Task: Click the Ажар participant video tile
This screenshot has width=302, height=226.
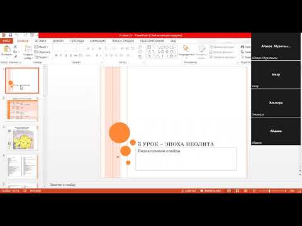Action: 276,75
